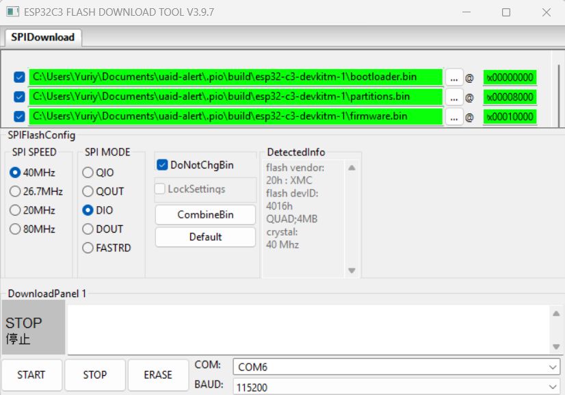Viewport: 565px width, 395px height.
Task: Toggle the DoNotChgBin checkbox
Action: pyautogui.click(x=196, y=165)
